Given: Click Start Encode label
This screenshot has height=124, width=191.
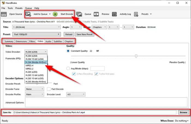Looking at the screenshot, I should tap(67, 14).
